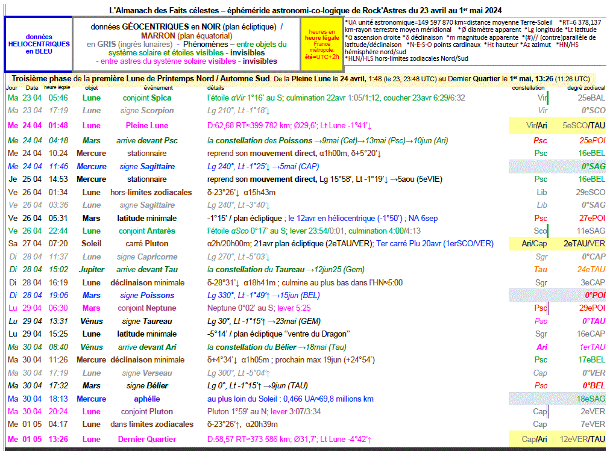
Task: Click the 'événement' column header
Action: (159, 88)
